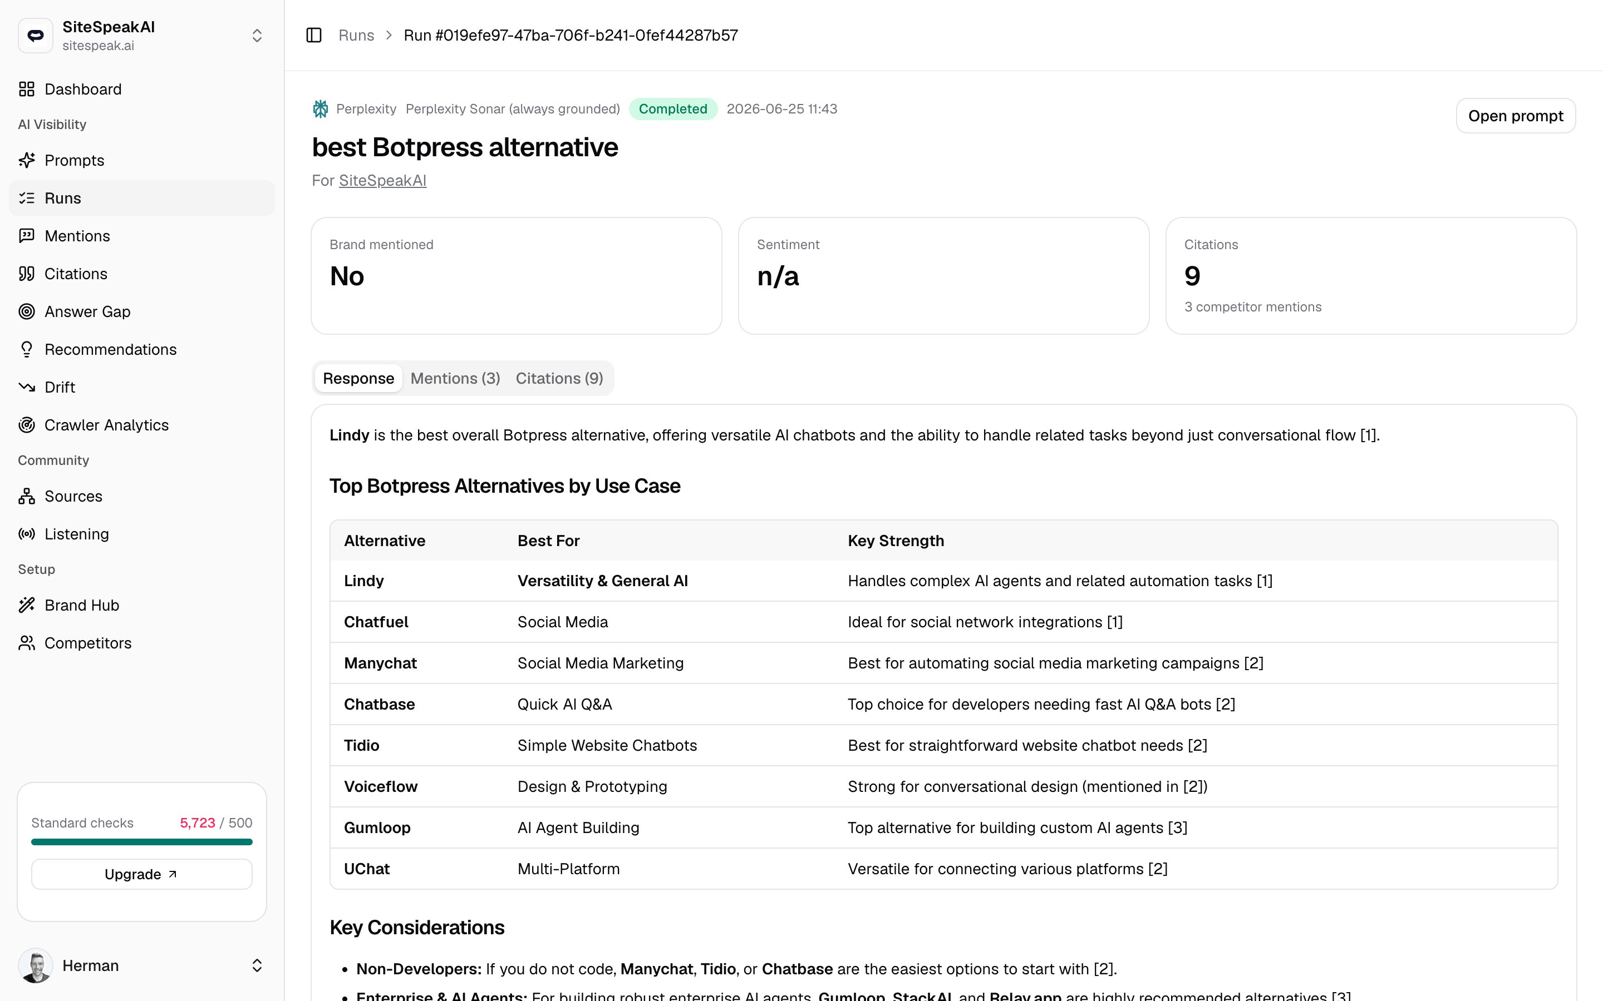The image size is (1603, 1001).
Task: Click the Sources network icon
Action: tap(27, 496)
